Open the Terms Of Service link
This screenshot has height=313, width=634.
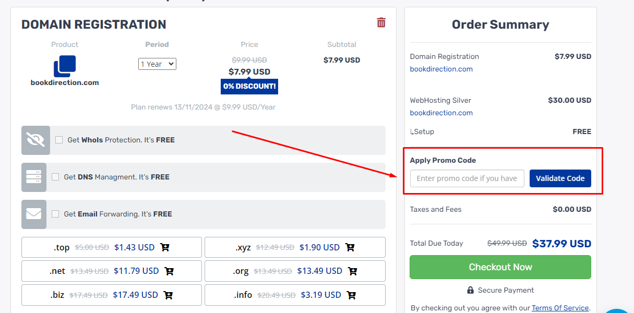(x=559, y=307)
